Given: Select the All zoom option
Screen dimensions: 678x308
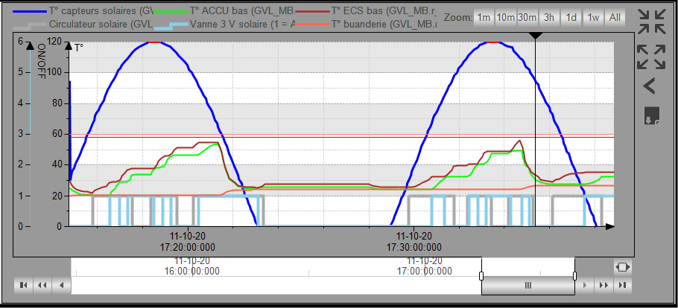Looking at the screenshot, I should pos(615,17).
